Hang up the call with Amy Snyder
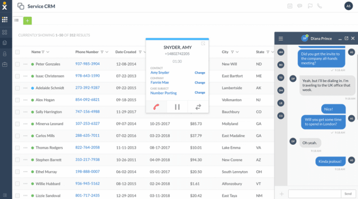358x199 pixels. (x=156, y=107)
